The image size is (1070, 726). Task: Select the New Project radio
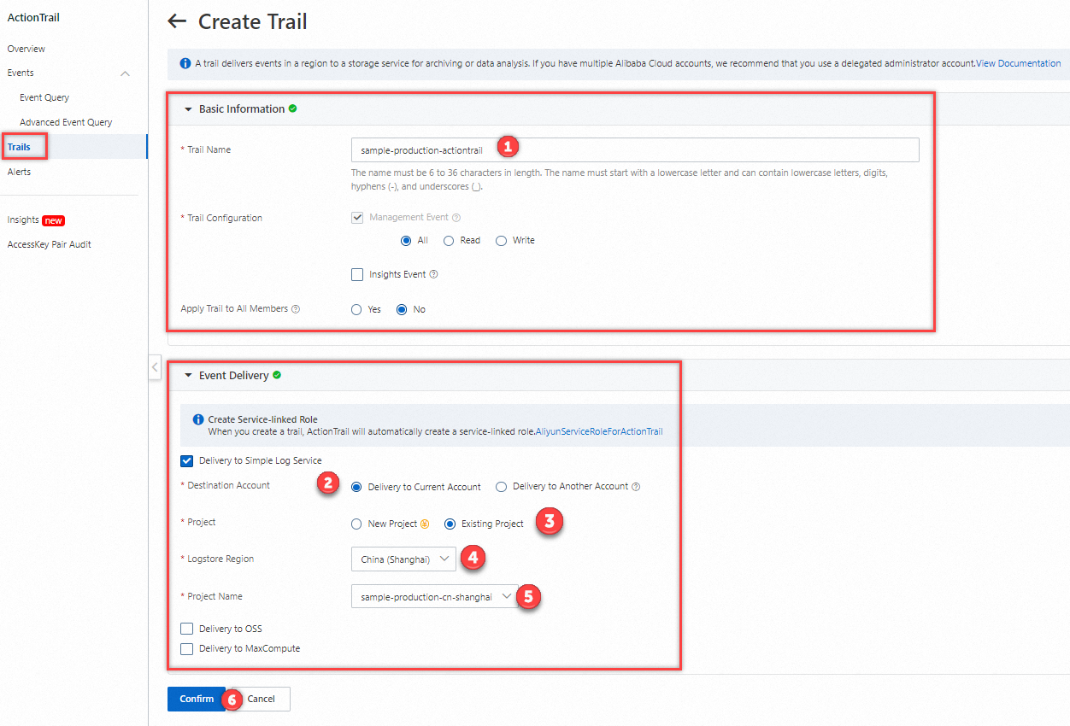point(356,524)
